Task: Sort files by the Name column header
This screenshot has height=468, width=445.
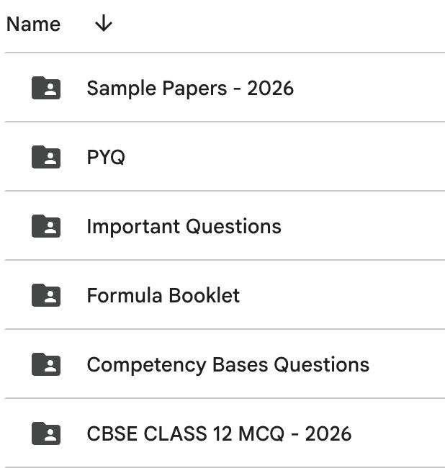Action: click(33, 24)
